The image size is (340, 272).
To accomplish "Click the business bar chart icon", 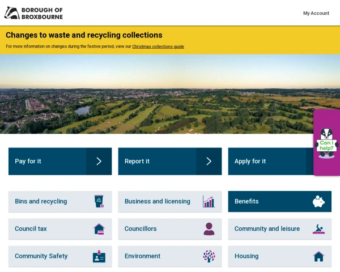I will click(209, 201).
